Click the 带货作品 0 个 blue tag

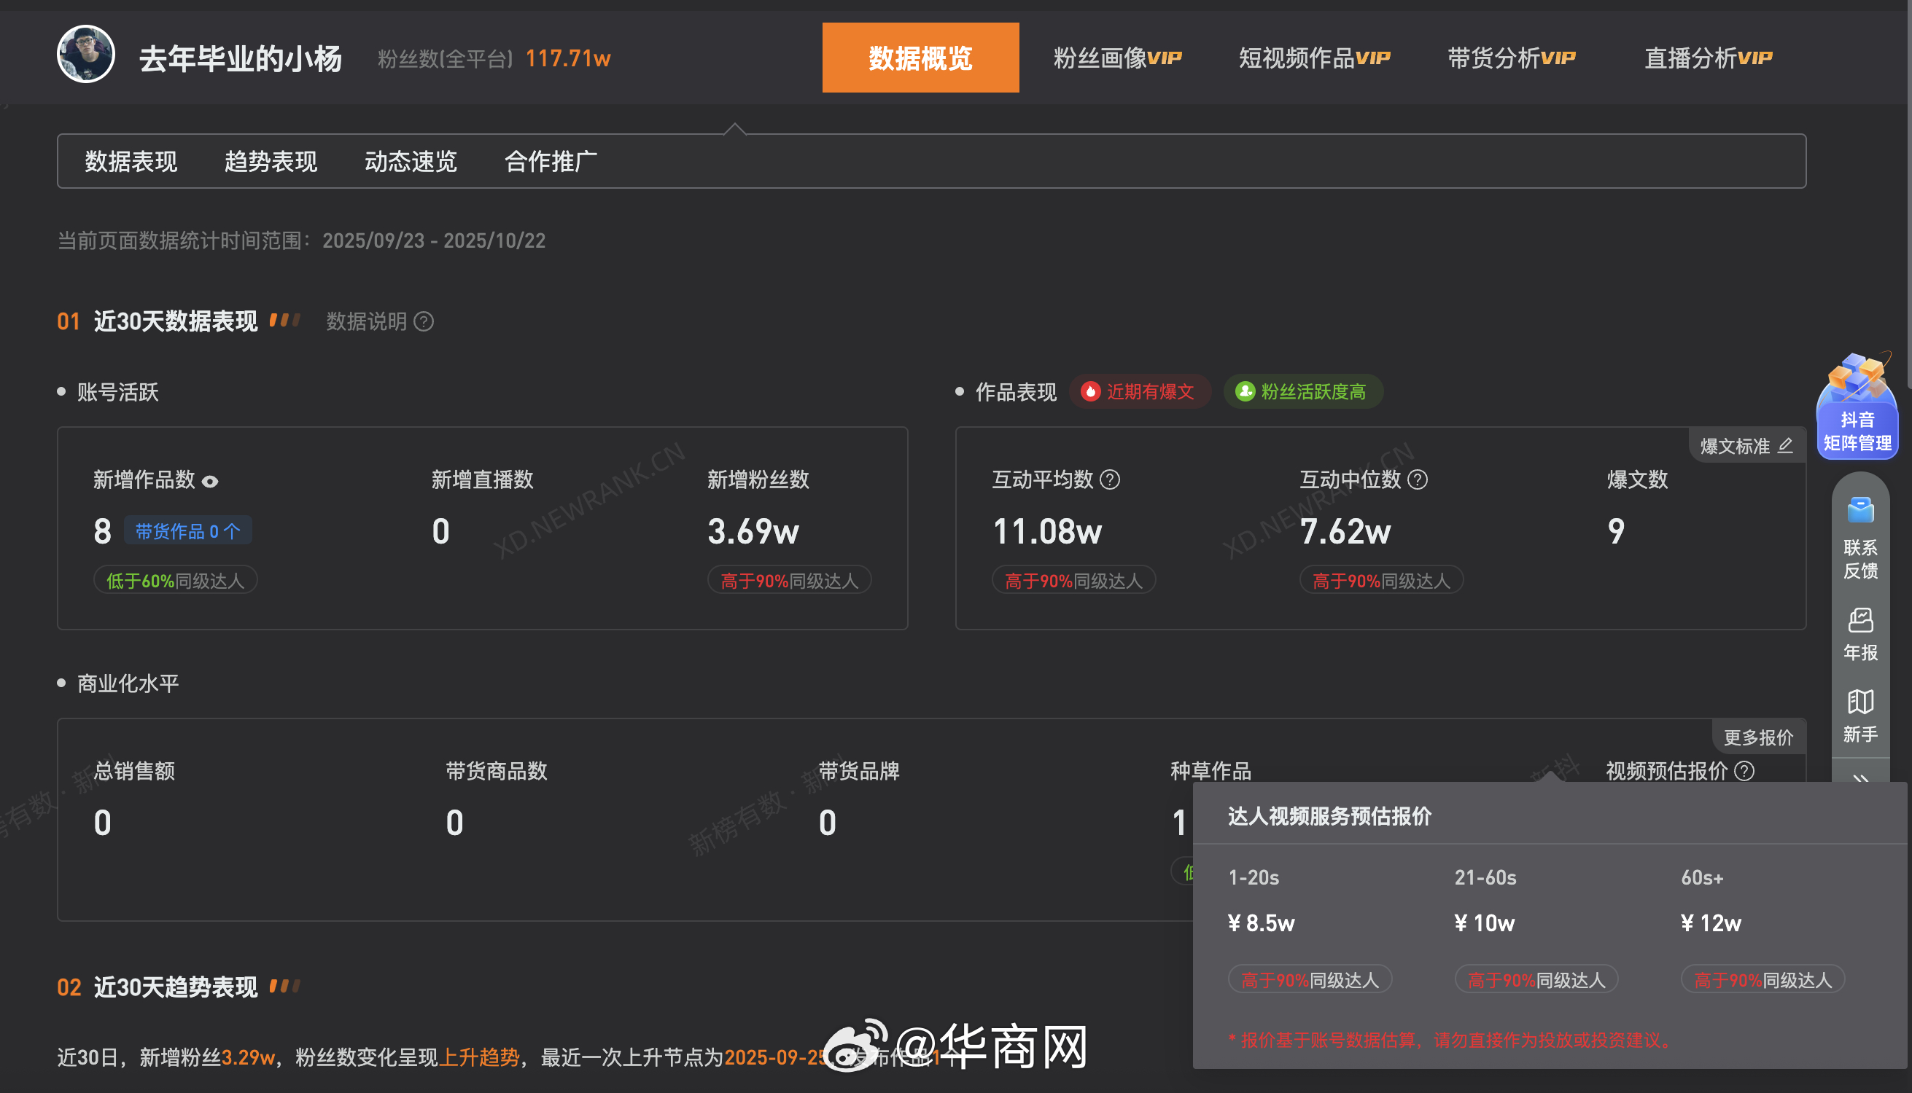click(187, 531)
